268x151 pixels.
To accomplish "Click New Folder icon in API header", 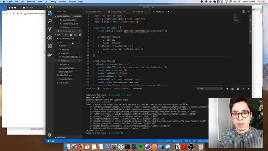I will click(x=71, y=35).
